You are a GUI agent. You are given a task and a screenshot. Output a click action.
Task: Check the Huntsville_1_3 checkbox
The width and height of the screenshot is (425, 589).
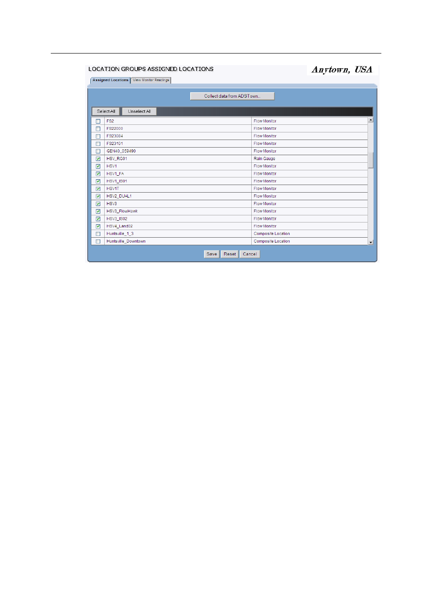coord(98,234)
